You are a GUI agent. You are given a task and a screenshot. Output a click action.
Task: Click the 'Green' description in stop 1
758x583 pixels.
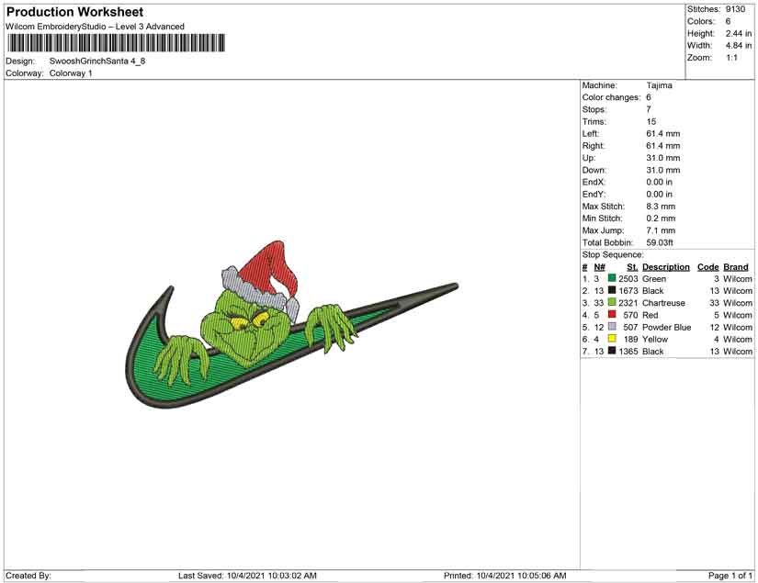coord(654,279)
